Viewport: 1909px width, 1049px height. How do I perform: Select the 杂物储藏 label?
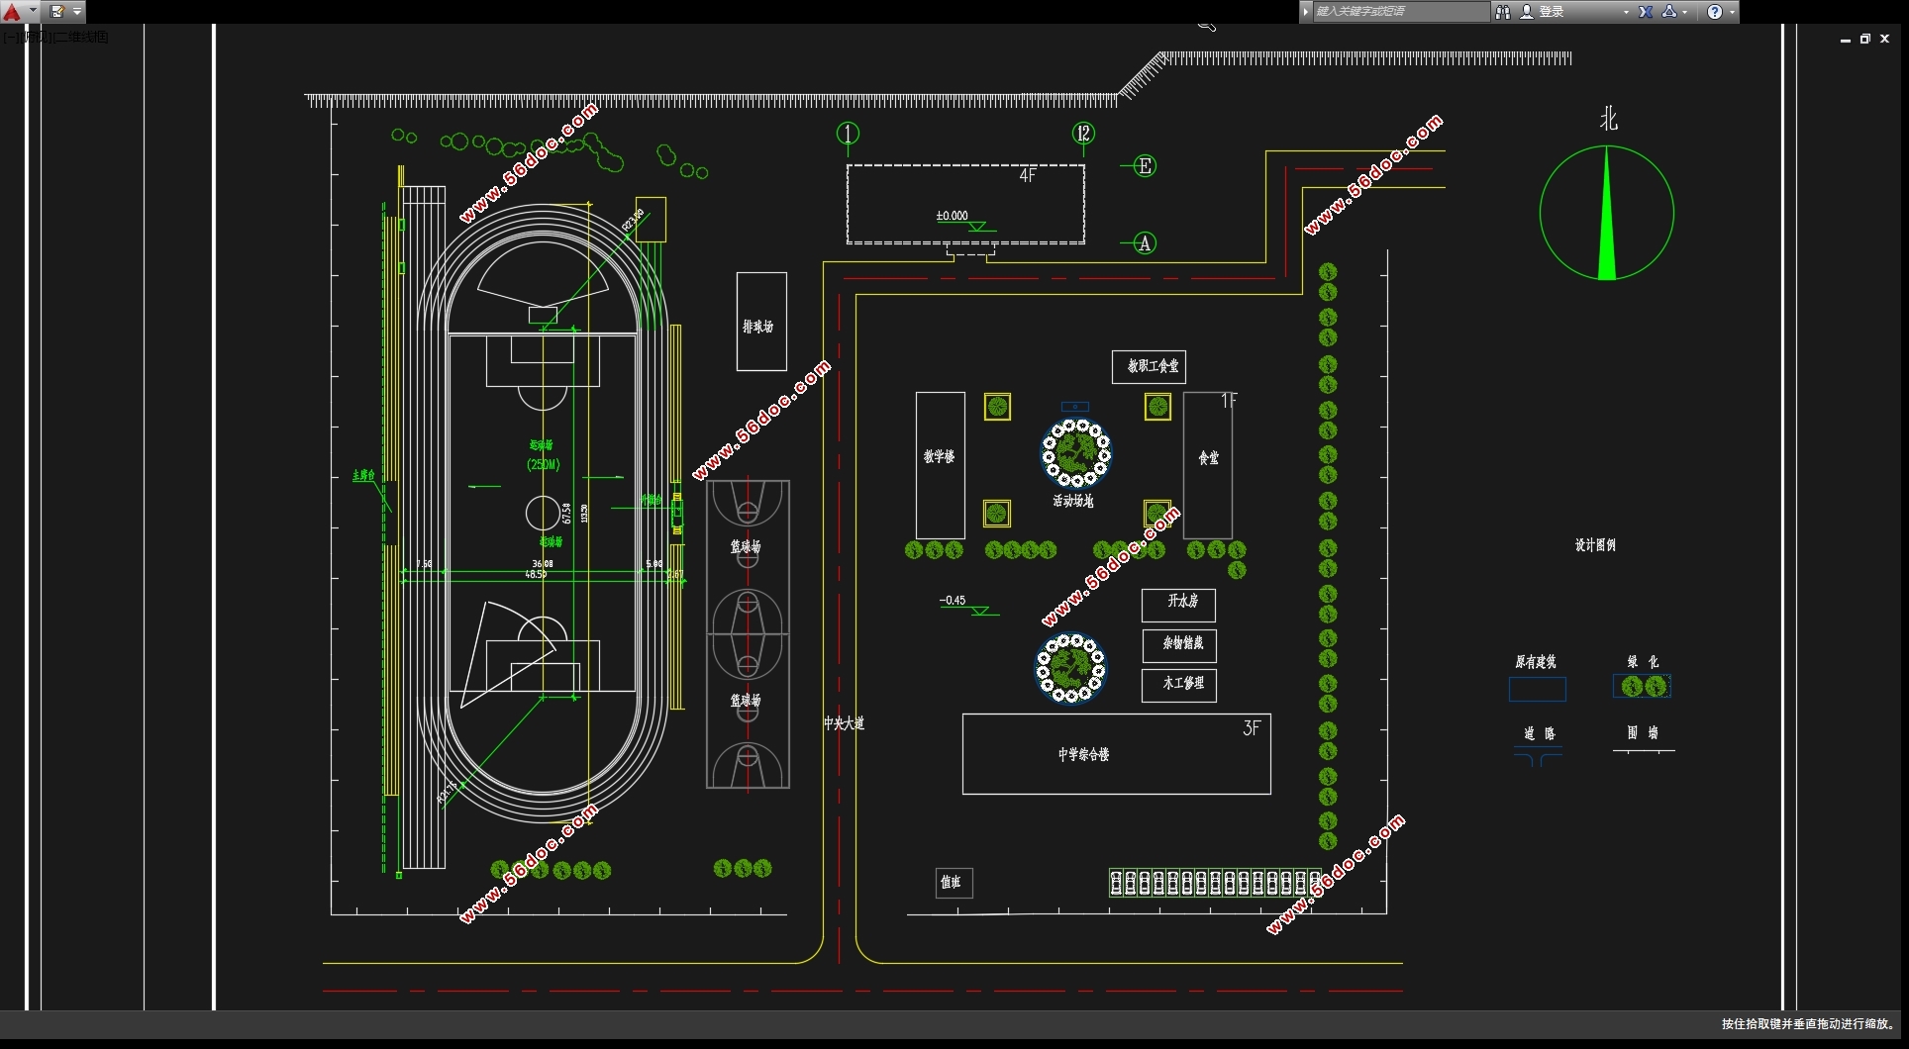[x=1183, y=643]
